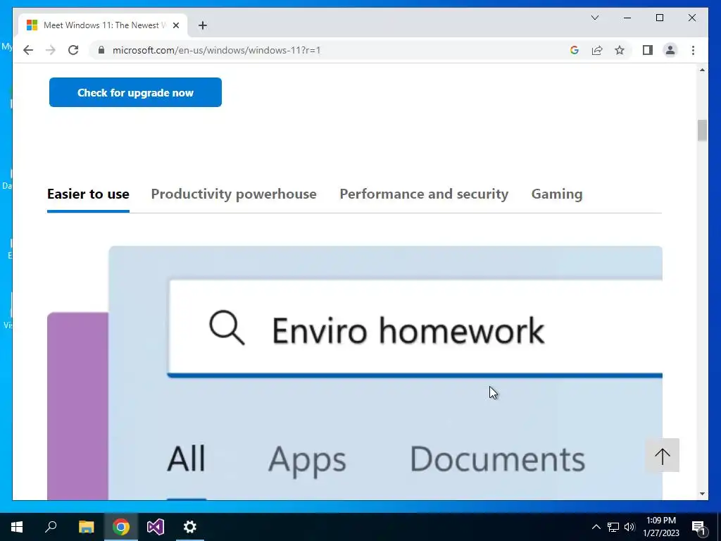Click the vertical scrollbar thumb
Screen dimensions: 721x541
point(702,130)
